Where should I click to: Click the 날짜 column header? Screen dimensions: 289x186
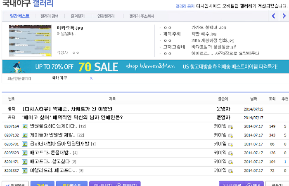coord(253,99)
